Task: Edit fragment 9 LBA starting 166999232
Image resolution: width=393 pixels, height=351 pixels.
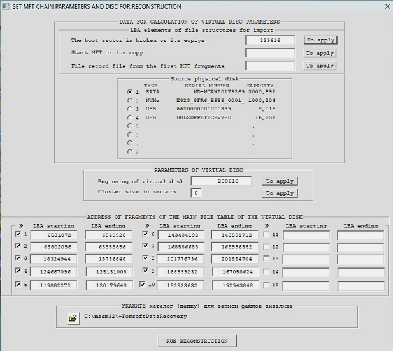Action: (180, 272)
